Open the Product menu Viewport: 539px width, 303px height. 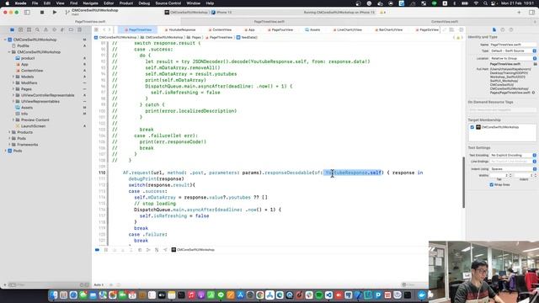(x=126, y=3)
